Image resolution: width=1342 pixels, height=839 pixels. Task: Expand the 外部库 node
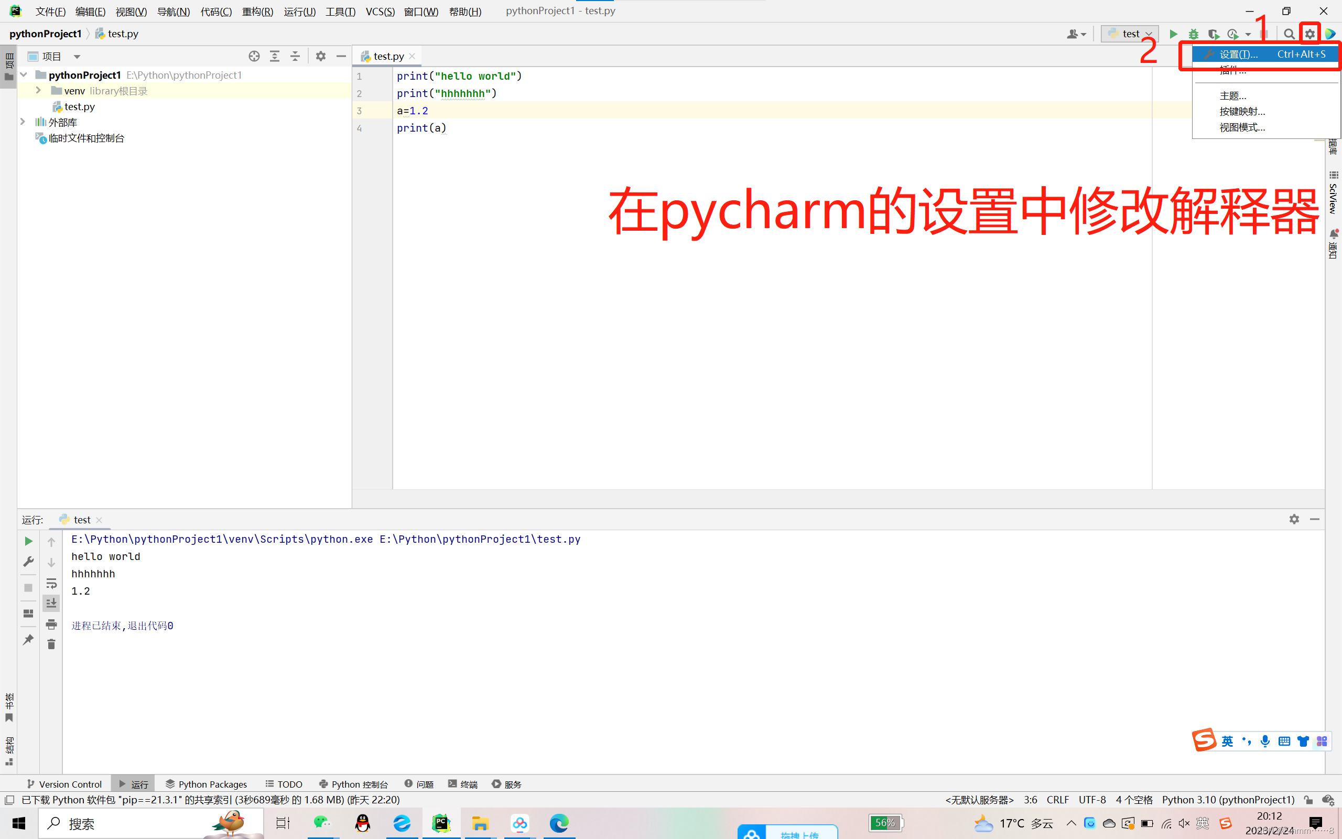coord(23,122)
